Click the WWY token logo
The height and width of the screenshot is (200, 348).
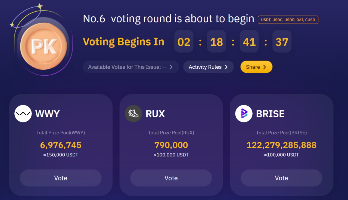click(23, 113)
